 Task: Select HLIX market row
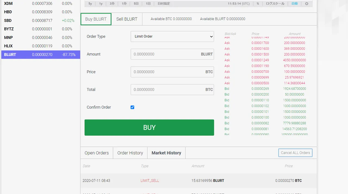pos(41,46)
